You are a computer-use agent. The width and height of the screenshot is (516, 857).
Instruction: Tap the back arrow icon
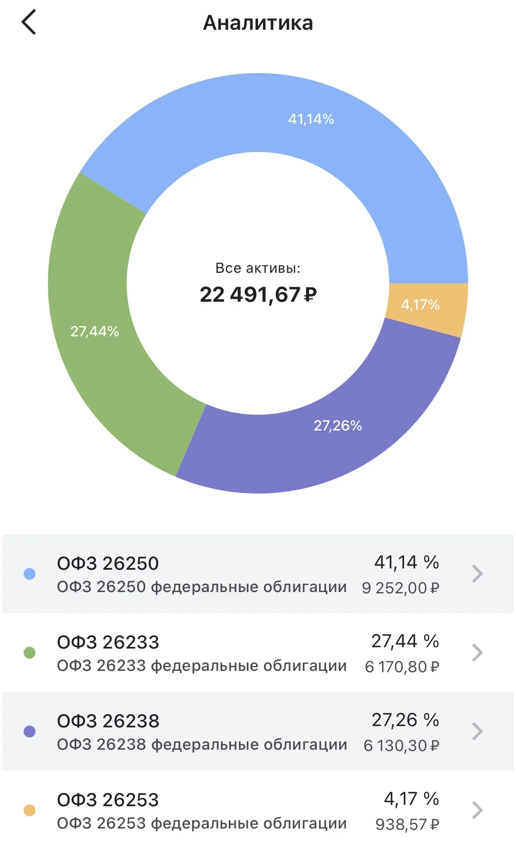(29, 22)
